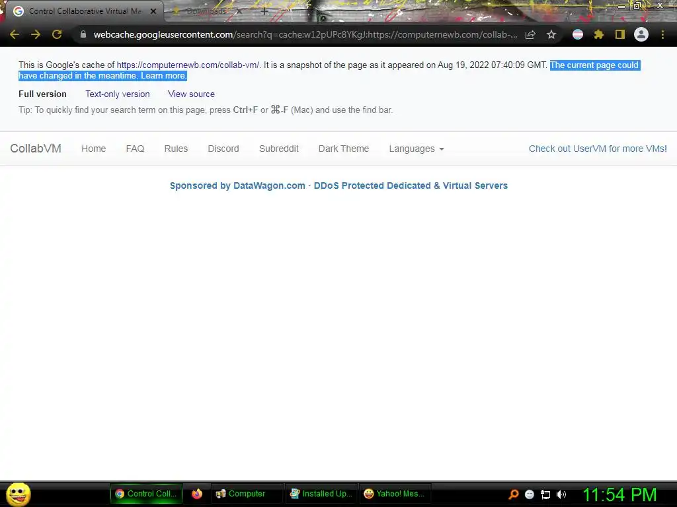Open a new tab with the plus button
This screenshot has height=507, width=677.
(264, 11)
